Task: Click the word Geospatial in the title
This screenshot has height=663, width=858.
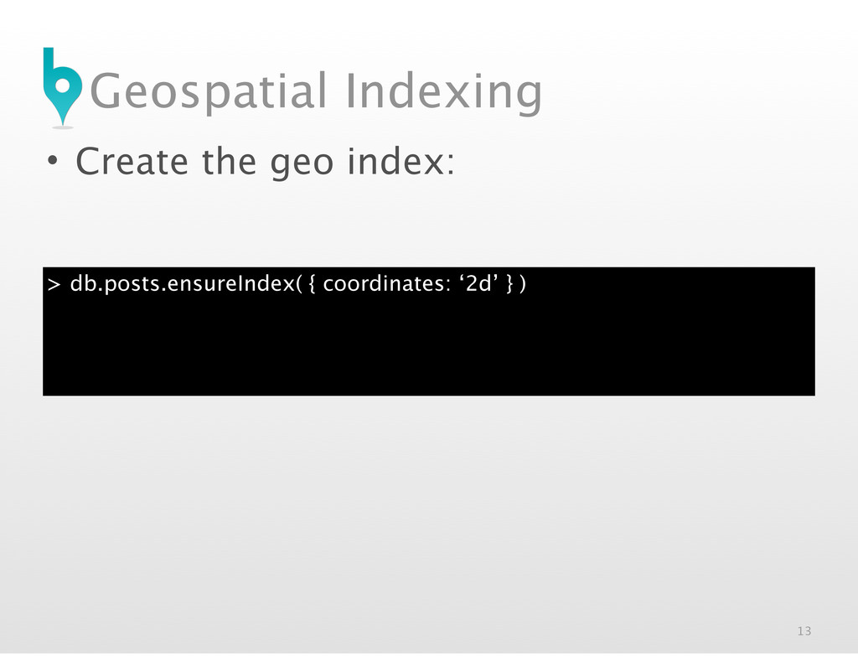Action: (209, 93)
